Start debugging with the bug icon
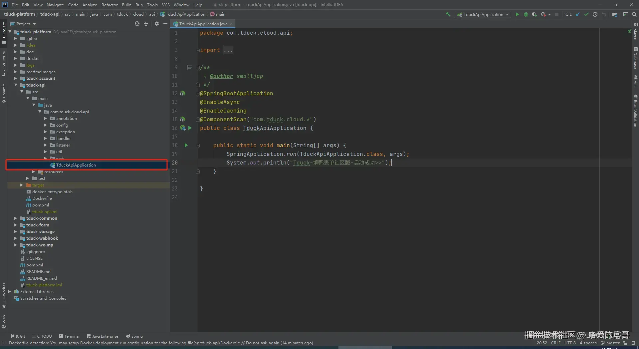 tap(526, 14)
